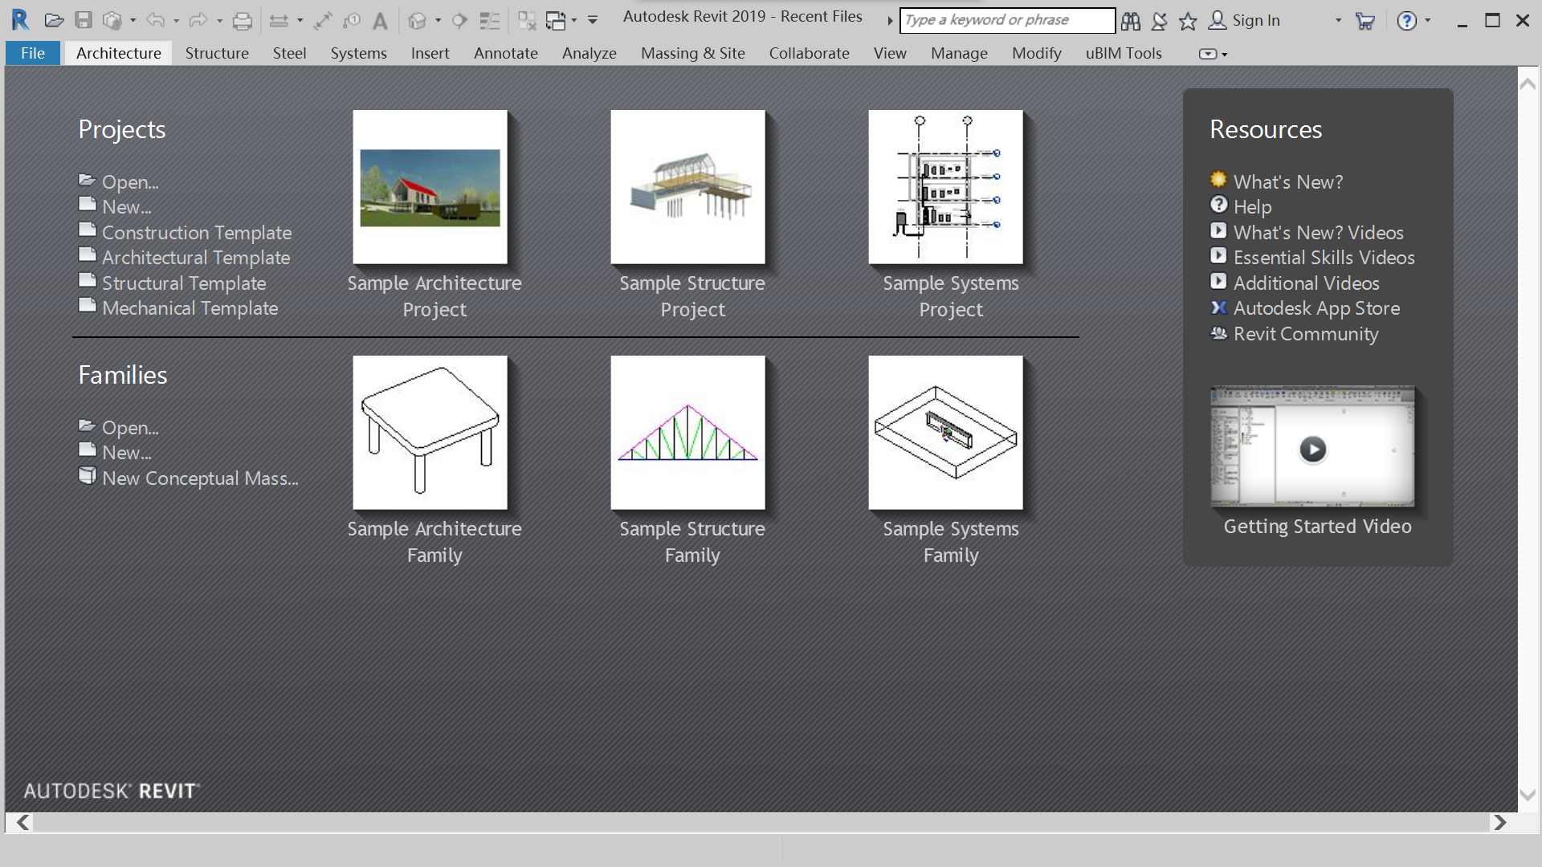The height and width of the screenshot is (867, 1542).
Task: Open Autodesk App Store cart icon
Action: tap(1365, 21)
